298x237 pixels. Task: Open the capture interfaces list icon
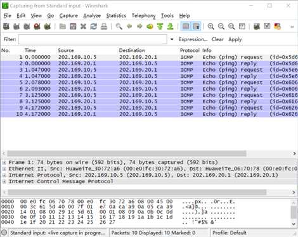click(6, 27)
